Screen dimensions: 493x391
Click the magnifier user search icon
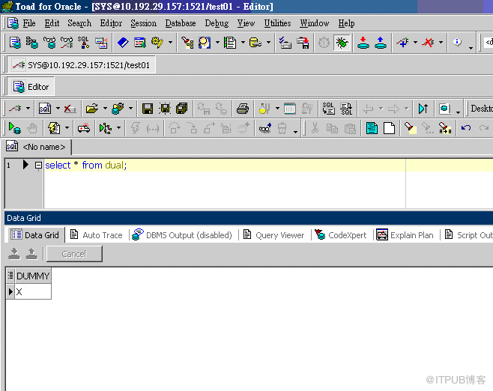click(x=205, y=43)
